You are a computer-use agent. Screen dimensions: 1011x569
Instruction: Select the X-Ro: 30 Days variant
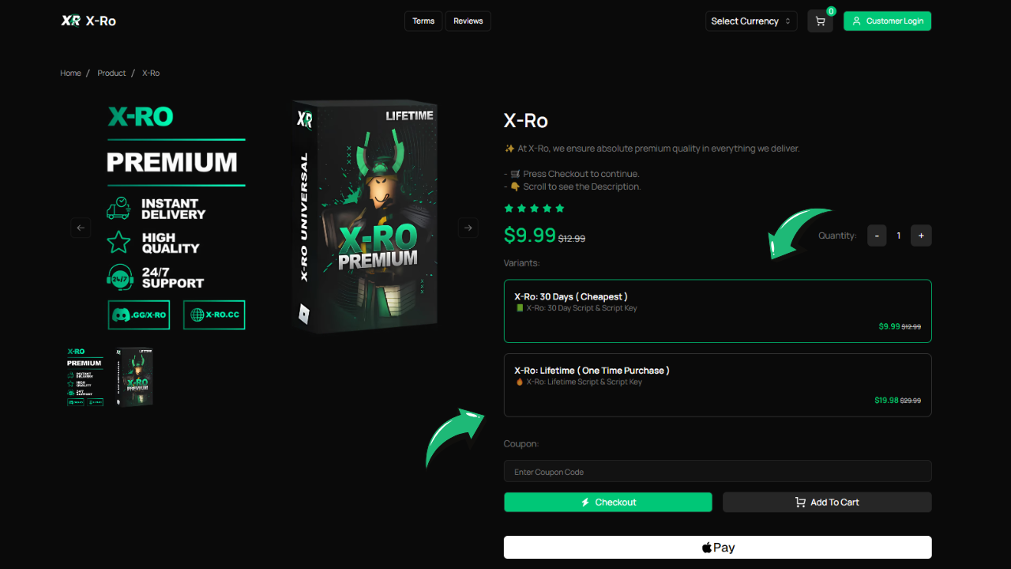point(718,311)
